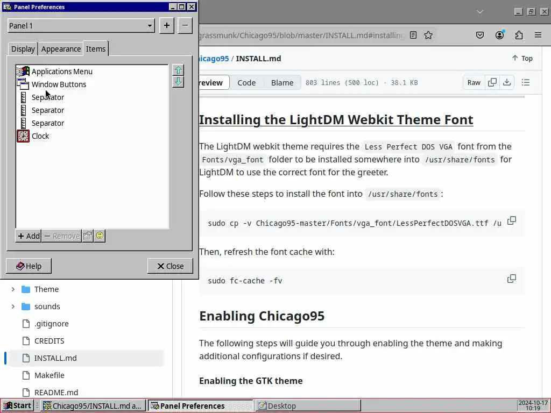Click the Firefox URL address field

[x=302, y=35]
